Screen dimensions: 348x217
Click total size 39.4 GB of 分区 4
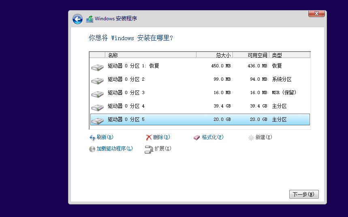222,106
